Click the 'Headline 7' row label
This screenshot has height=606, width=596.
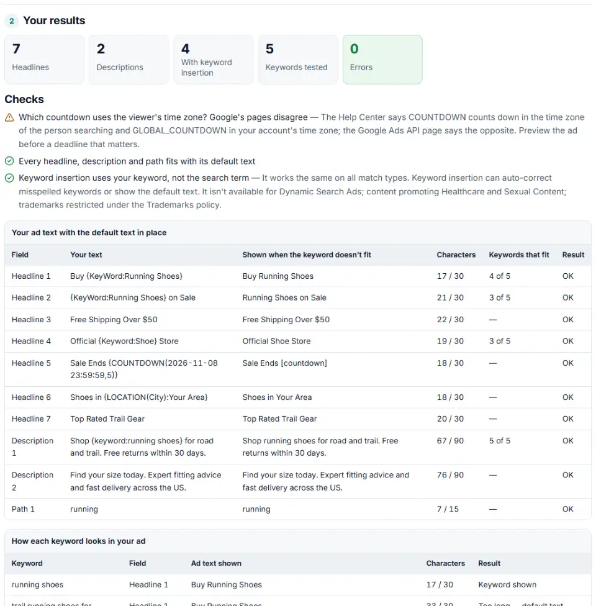(x=31, y=419)
